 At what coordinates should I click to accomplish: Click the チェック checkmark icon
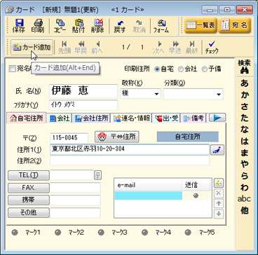pyautogui.click(x=212, y=48)
